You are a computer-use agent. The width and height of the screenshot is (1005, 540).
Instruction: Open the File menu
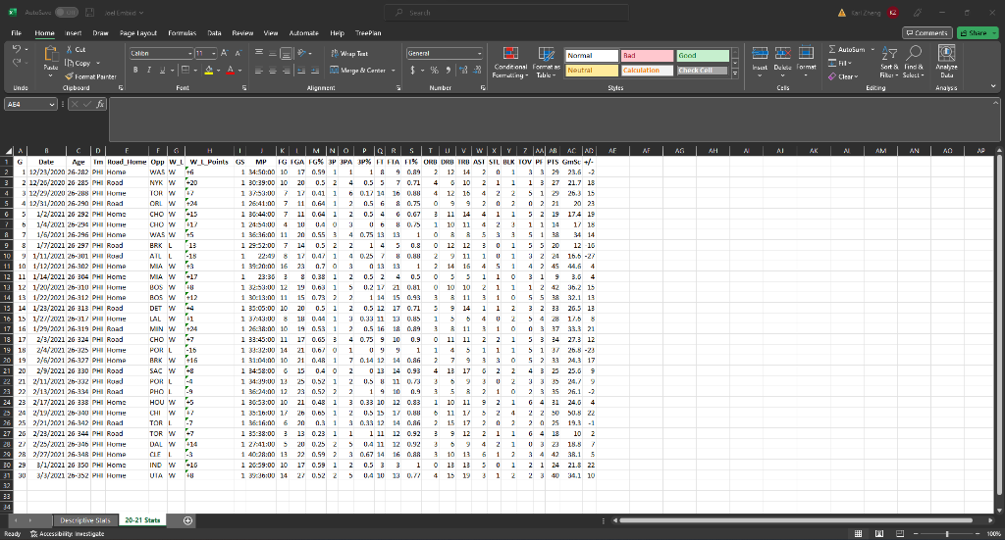(16, 32)
